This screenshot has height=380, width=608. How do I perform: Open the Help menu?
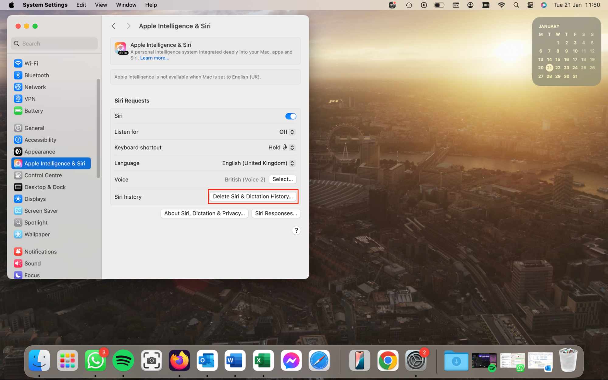coord(151,5)
